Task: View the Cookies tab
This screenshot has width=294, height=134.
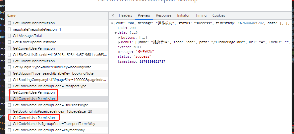Action: pos(219,15)
